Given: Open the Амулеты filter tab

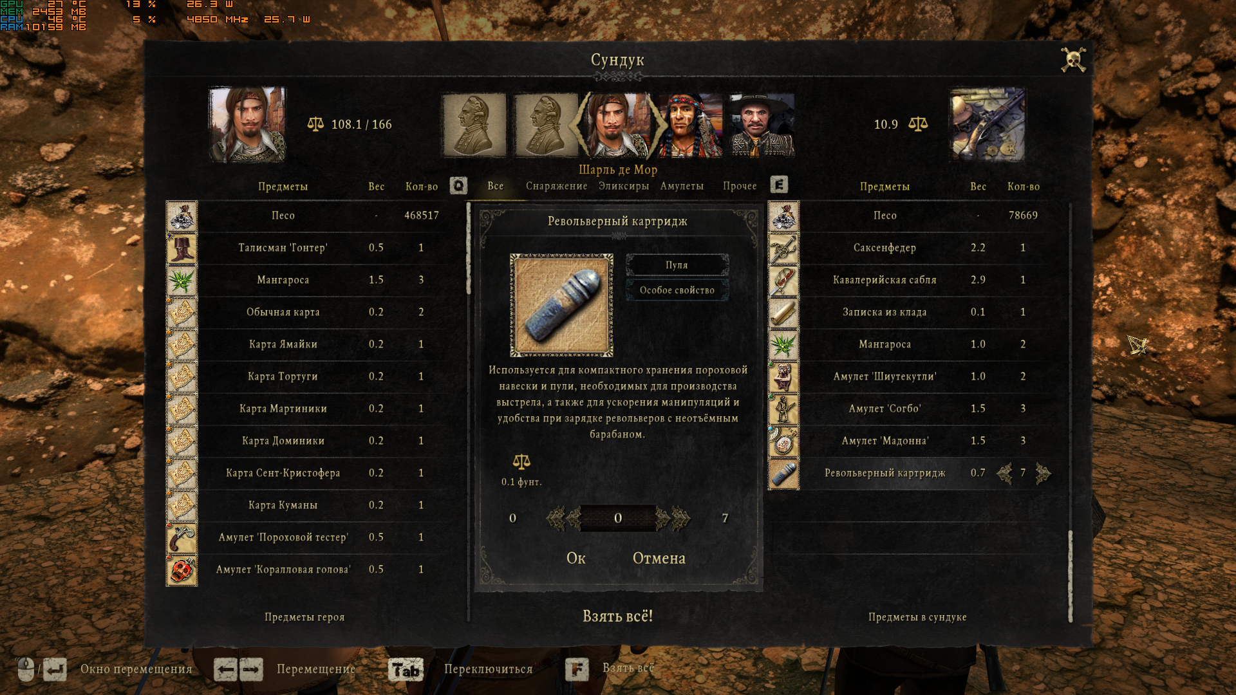Looking at the screenshot, I should click(682, 186).
